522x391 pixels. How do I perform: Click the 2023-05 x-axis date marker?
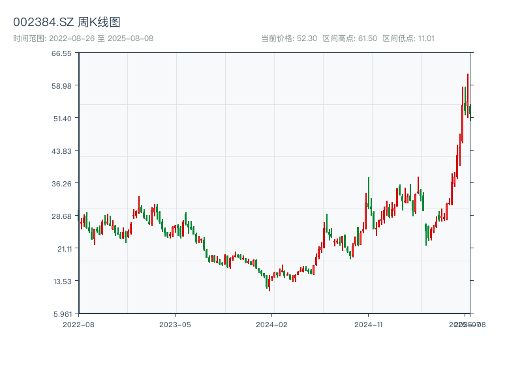point(176,324)
